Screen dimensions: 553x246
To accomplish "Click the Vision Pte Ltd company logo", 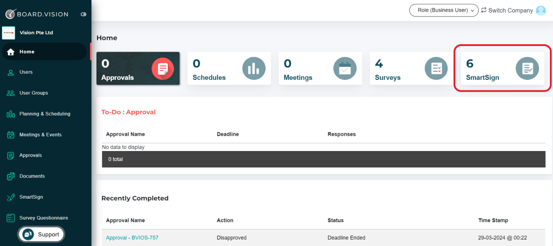I will 9,33.
